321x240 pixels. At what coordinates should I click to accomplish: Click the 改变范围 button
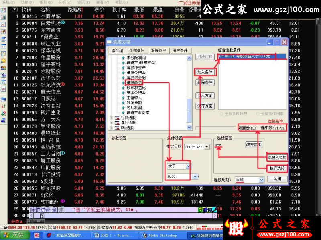254,145
